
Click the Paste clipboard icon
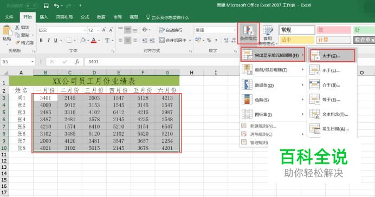point(7,30)
